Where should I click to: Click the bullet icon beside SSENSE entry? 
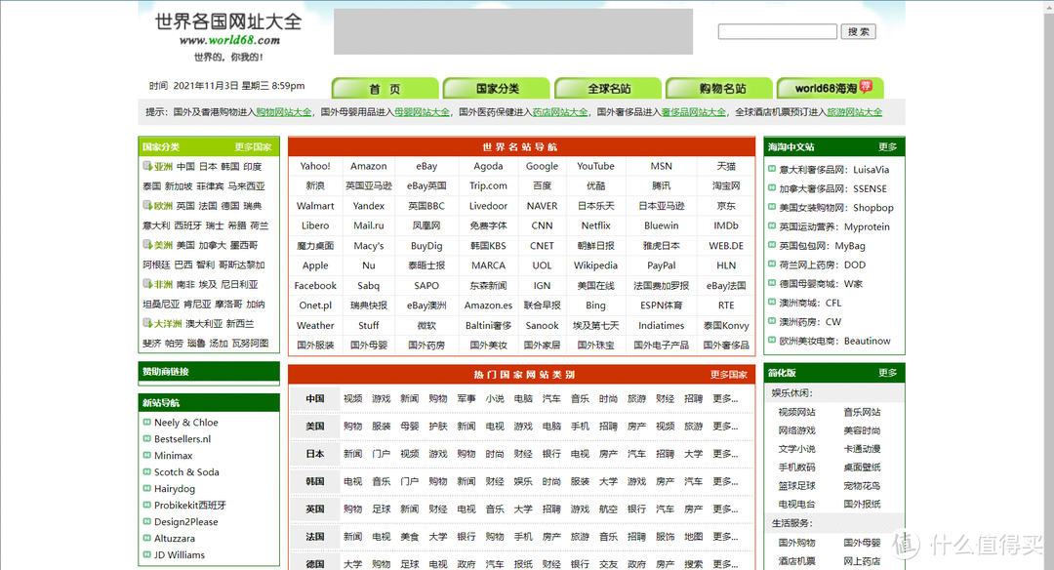[x=772, y=188]
